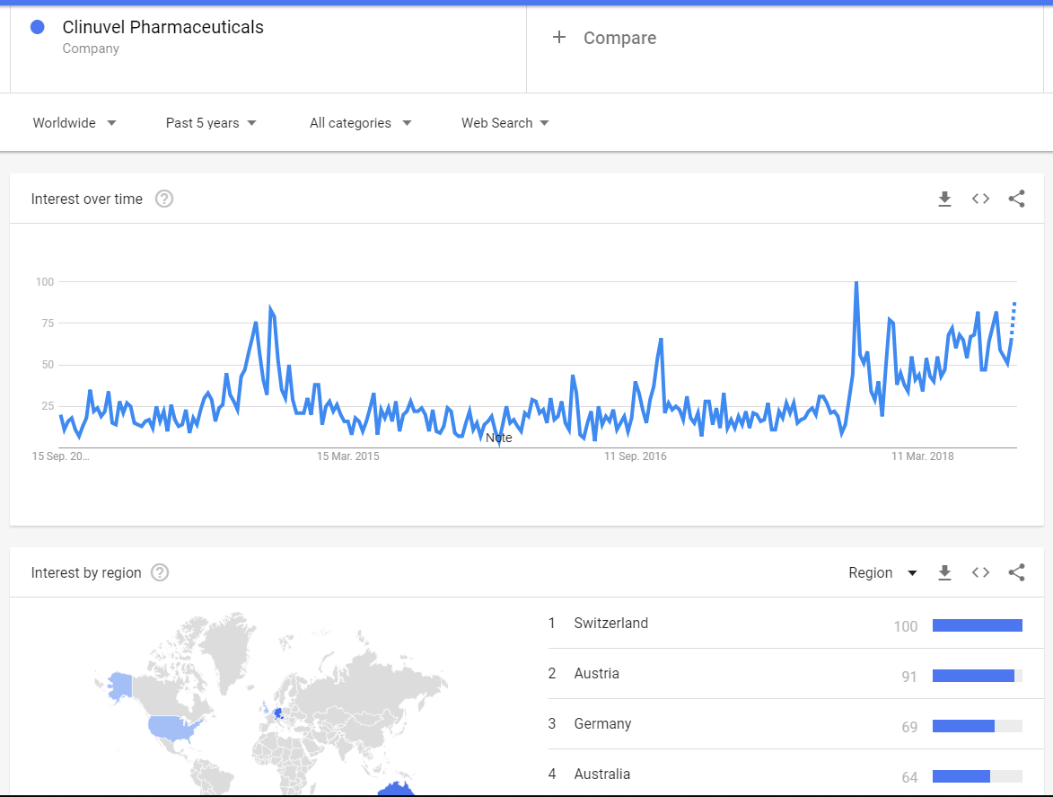Select Switzerland in the region list

[610, 624]
